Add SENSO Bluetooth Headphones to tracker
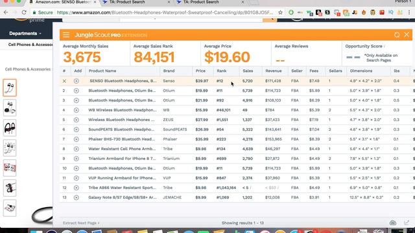This screenshot has width=415, height=233. [77, 81]
